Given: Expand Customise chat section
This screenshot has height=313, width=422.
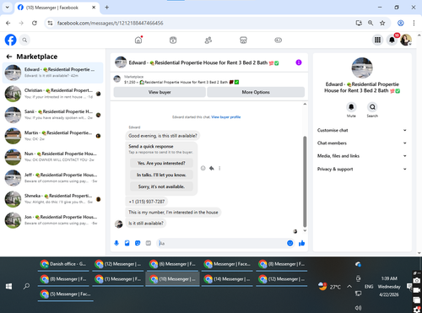Looking at the screenshot, I should tap(362, 130).
